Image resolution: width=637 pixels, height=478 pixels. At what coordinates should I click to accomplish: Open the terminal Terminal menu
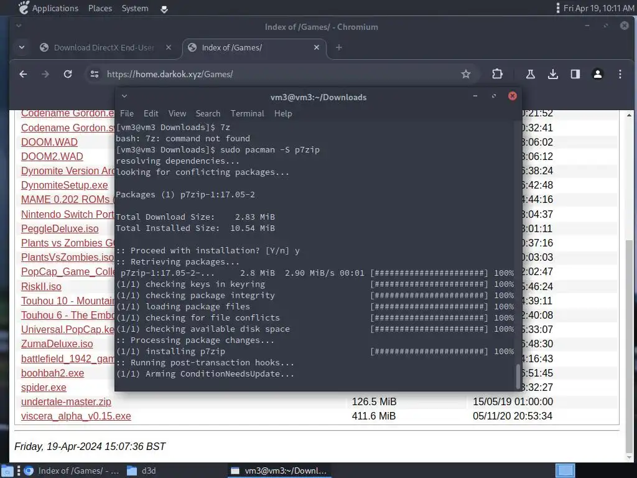click(x=247, y=113)
